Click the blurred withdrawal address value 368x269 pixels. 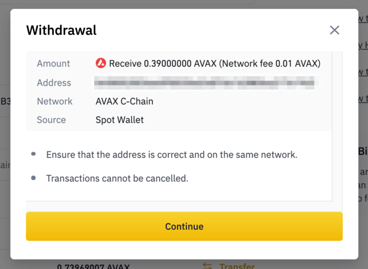click(207, 83)
